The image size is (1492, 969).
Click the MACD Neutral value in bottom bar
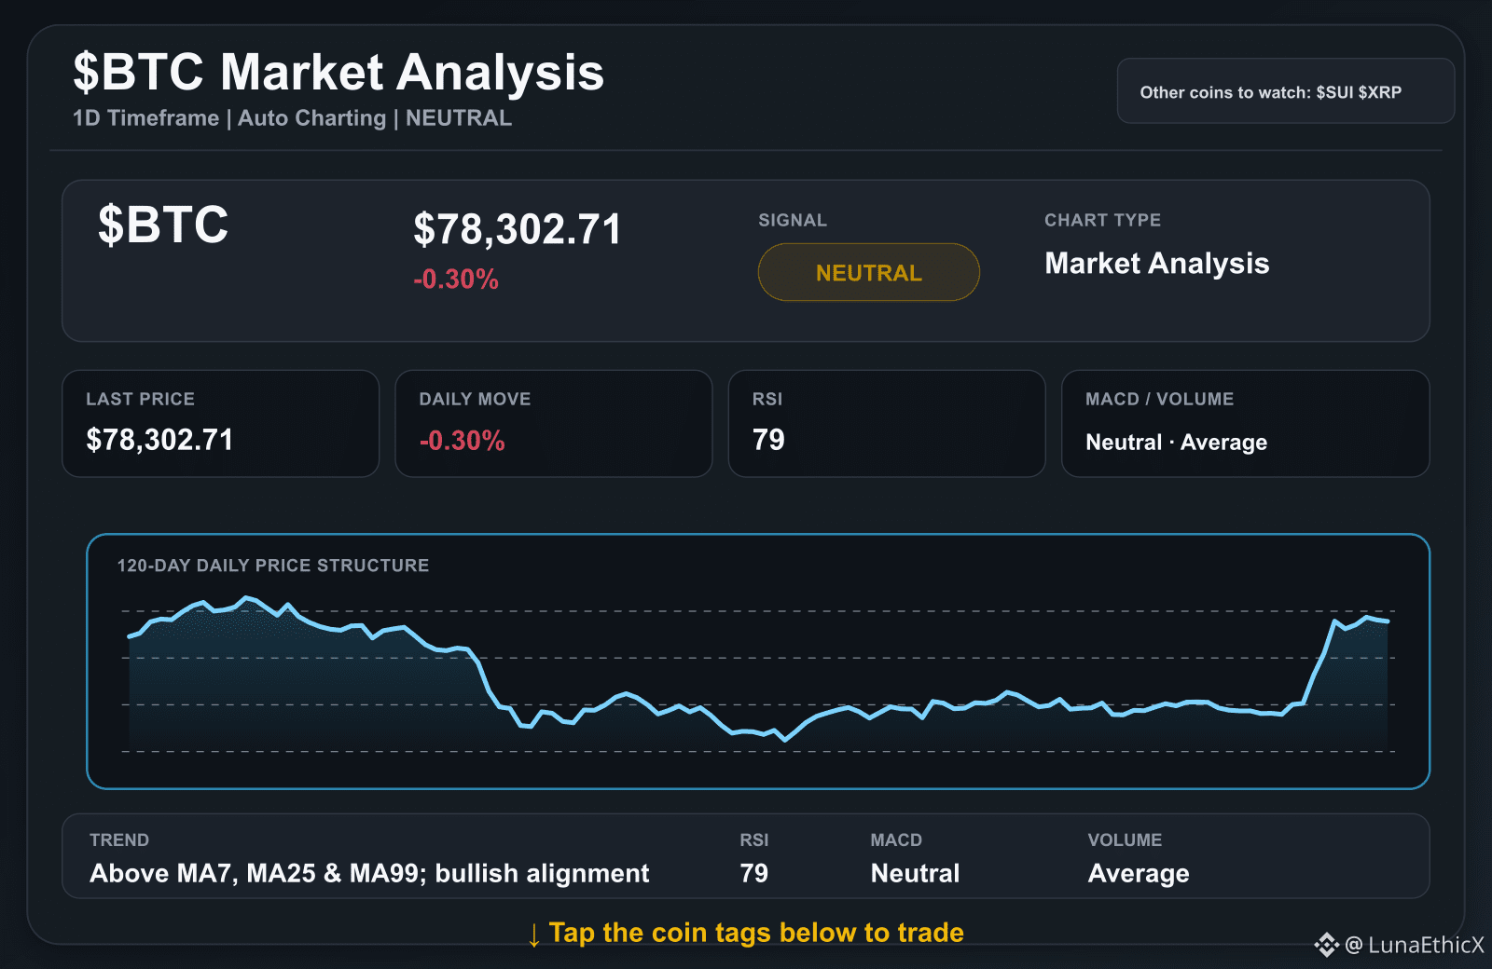(915, 873)
